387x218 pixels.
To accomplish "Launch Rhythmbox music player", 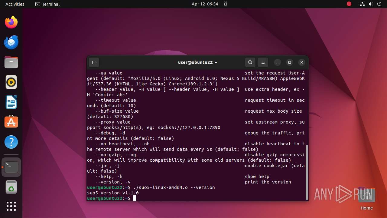I will click(x=11, y=82).
